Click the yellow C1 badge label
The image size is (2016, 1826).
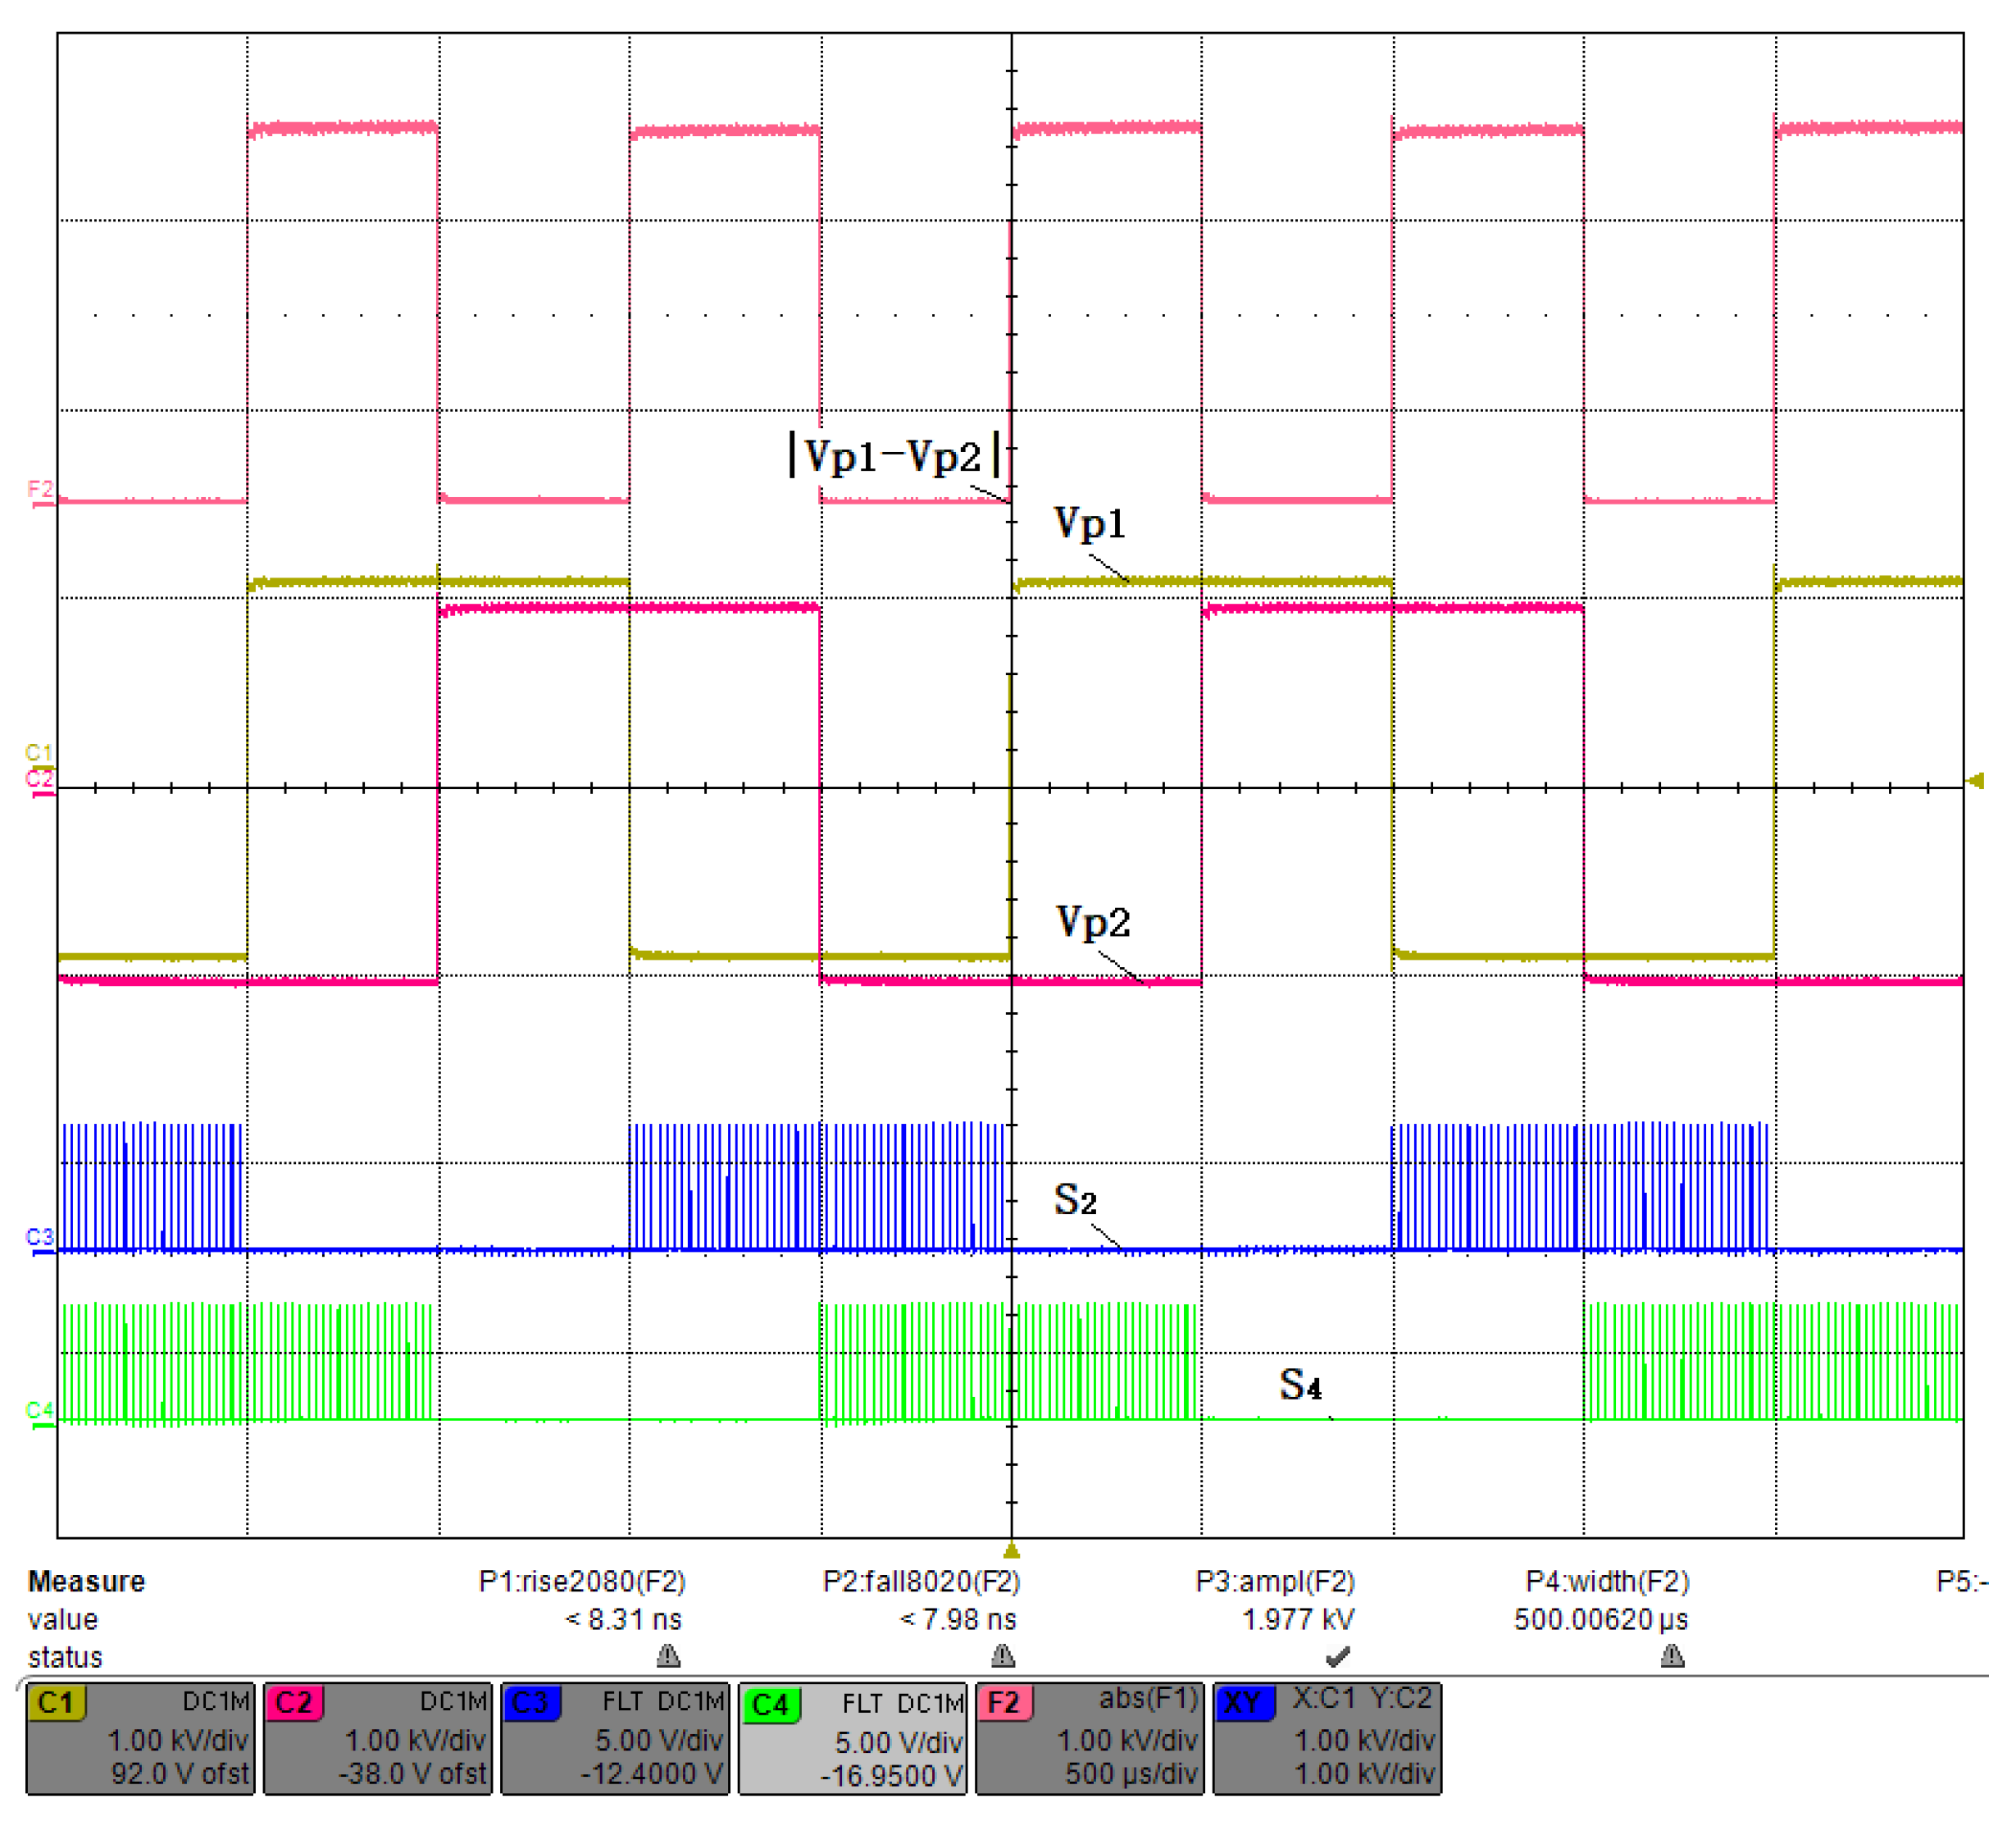point(56,1703)
